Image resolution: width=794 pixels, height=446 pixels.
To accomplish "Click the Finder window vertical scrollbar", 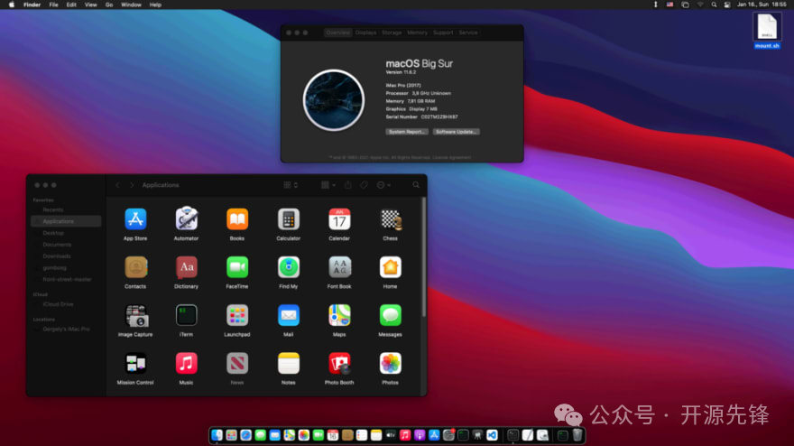I will pos(424,257).
